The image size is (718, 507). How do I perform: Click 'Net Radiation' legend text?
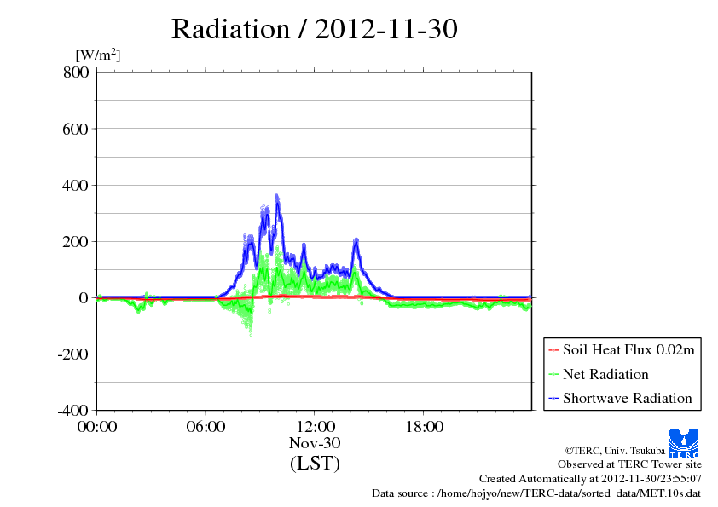pyautogui.click(x=605, y=374)
